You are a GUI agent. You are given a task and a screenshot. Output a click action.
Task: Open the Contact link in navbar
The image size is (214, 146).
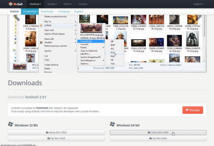83,4
